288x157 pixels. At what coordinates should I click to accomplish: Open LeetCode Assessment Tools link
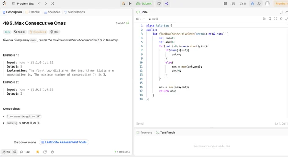coord(64,142)
